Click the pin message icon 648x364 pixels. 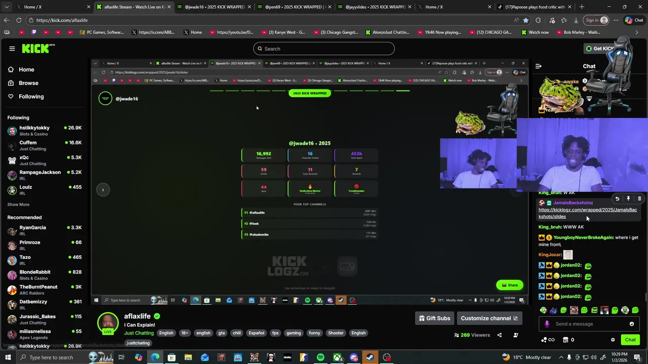tap(628, 199)
